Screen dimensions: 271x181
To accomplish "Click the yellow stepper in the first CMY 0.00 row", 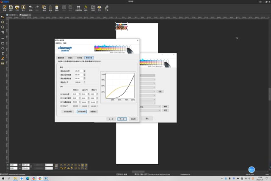I will click(x=97, y=94).
